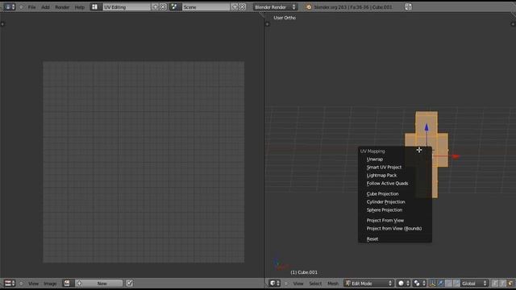
Task: Open the Info editor type selector icon
Action: [x=10, y=7]
